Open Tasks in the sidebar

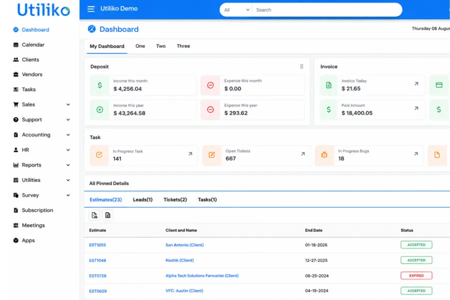click(28, 89)
